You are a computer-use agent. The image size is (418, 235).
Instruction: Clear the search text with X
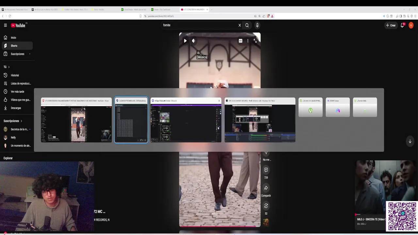(x=239, y=25)
